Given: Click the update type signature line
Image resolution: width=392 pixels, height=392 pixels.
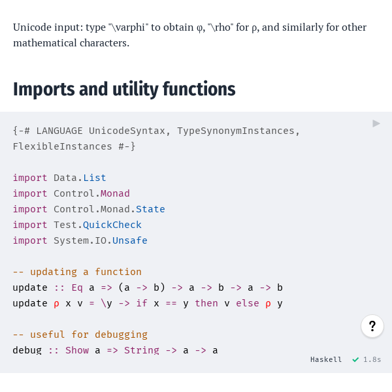Looking at the screenshot, I should click(x=148, y=287).
